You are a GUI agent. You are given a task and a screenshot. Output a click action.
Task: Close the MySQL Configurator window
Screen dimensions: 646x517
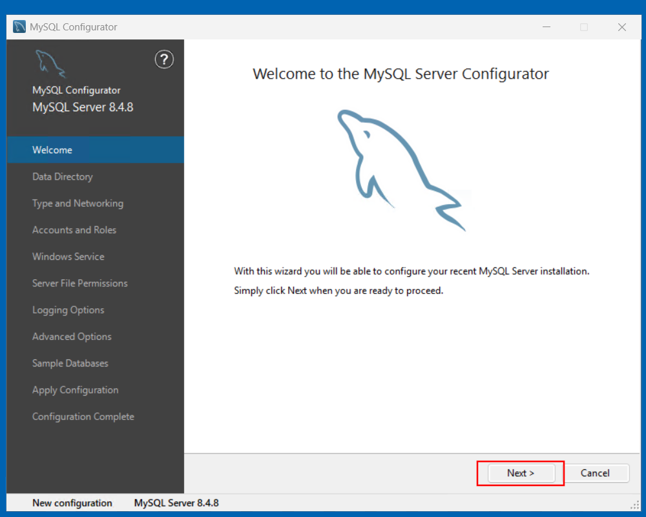621,27
